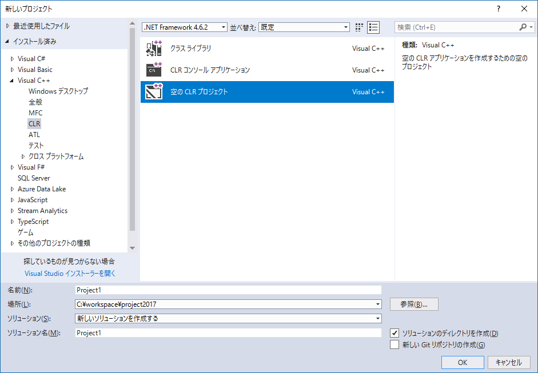Viewport: 538px width, 373px height.
Task: Uncheck ソリューションのディレクトリを作成
Action: 395,333
